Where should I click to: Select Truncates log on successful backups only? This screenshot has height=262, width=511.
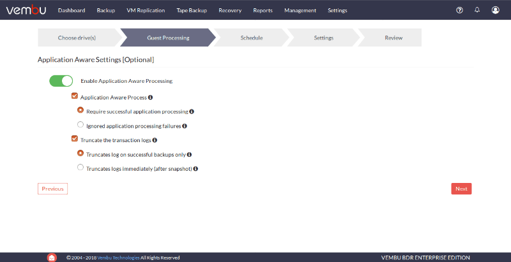click(x=80, y=153)
